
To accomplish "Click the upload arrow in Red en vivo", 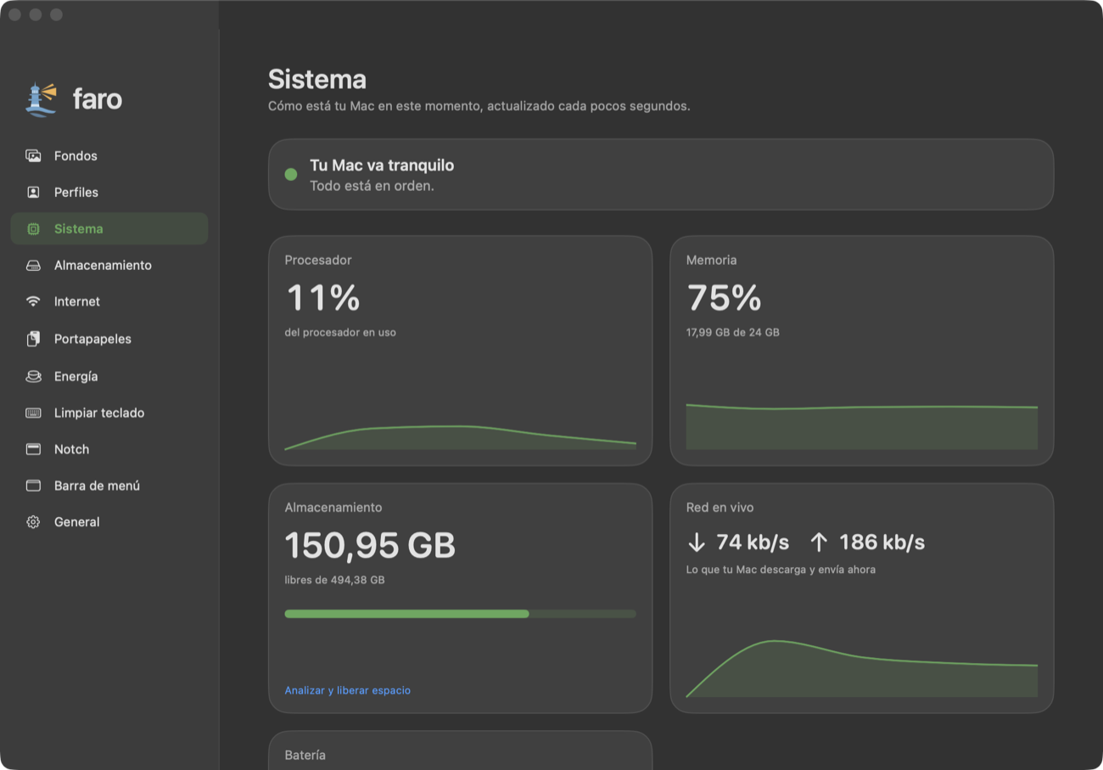I will pos(819,542).
